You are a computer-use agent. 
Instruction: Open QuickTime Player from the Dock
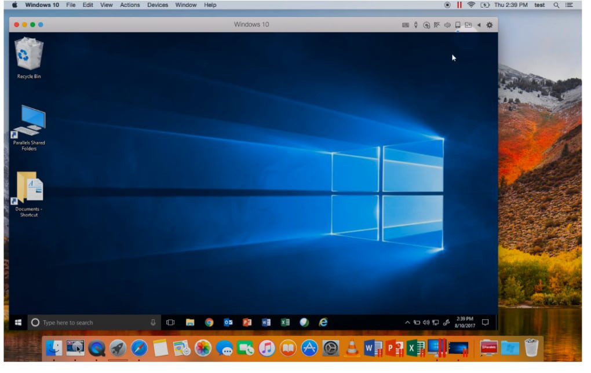pyautogui.click(x=97, y=348)
